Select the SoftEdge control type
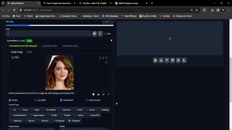The width and height of the screenshot is (232, 130). coord(104,110)
